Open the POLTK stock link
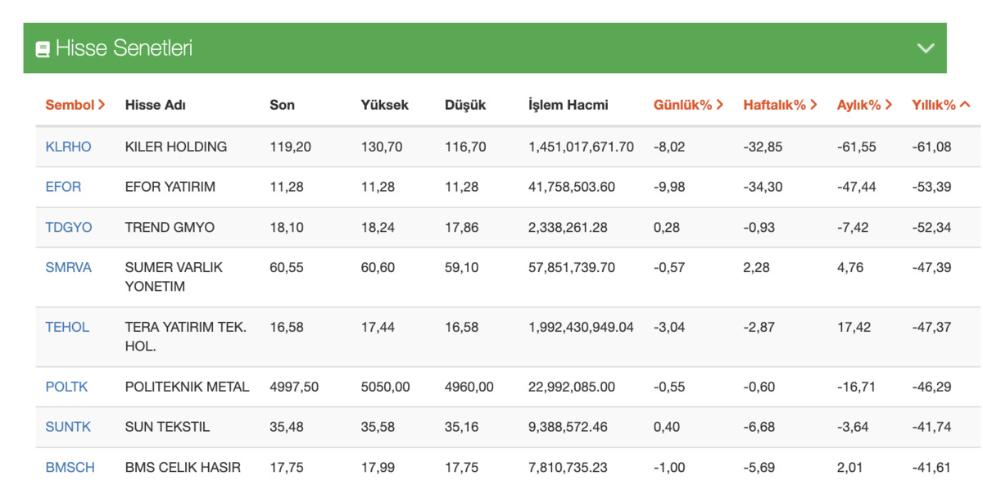Viewport: 983px width, 485px height. tap(66, 387)
